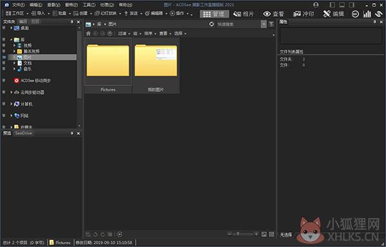Click the ACDSee 移动同步 red icon

pyautogui.click(x=17, y=81)
